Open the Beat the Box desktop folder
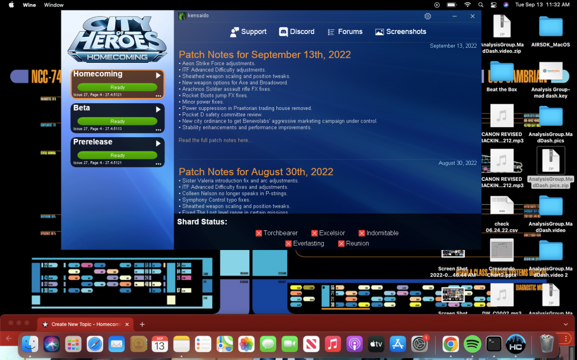 click(501, 75)
